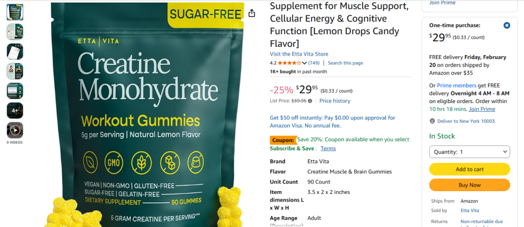Click the star rating icons
524x227 pixels.
(x=289, y=63)
